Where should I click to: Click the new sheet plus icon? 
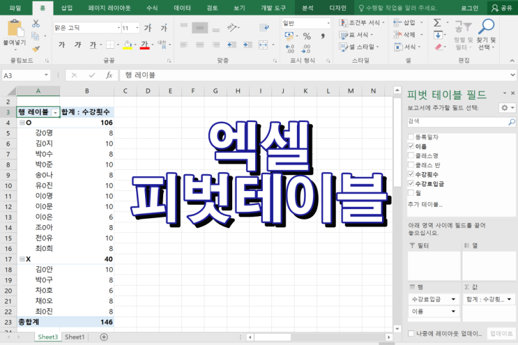pos(104,337)
